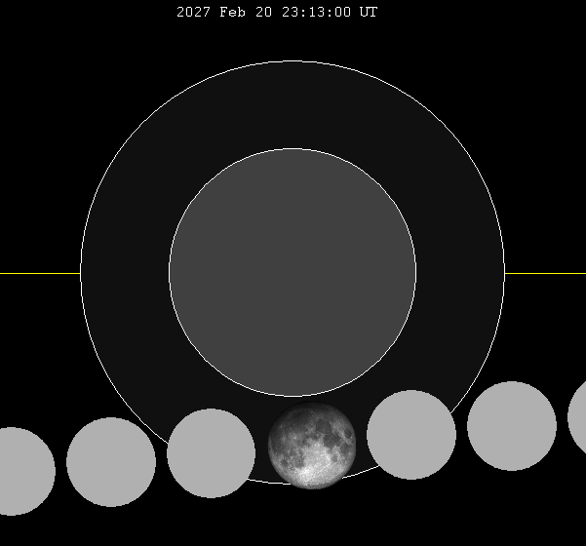Click where left ecliptic line meets penumbra circle

click(x=81, y=273)
